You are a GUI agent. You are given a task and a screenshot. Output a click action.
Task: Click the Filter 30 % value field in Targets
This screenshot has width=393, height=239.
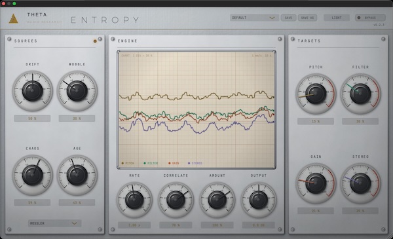(x=360, y=122)
